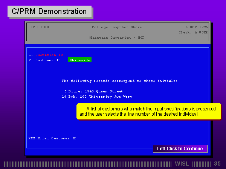Choose record 6 Bruce, 1340 Queen Street

[93, 91]
